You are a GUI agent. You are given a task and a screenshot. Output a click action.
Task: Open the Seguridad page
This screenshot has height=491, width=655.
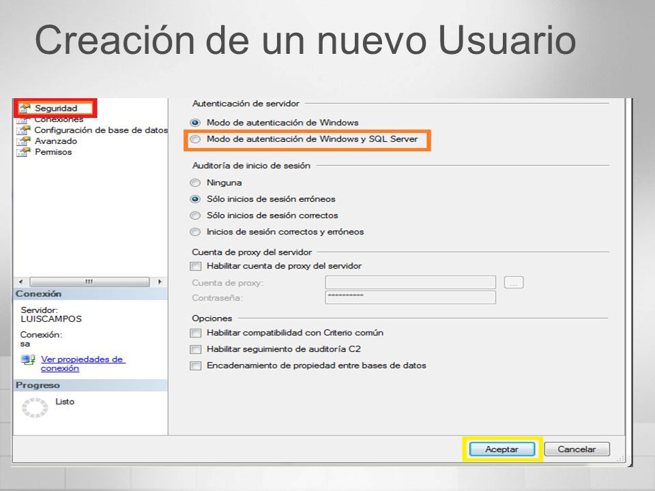point(56,108)
